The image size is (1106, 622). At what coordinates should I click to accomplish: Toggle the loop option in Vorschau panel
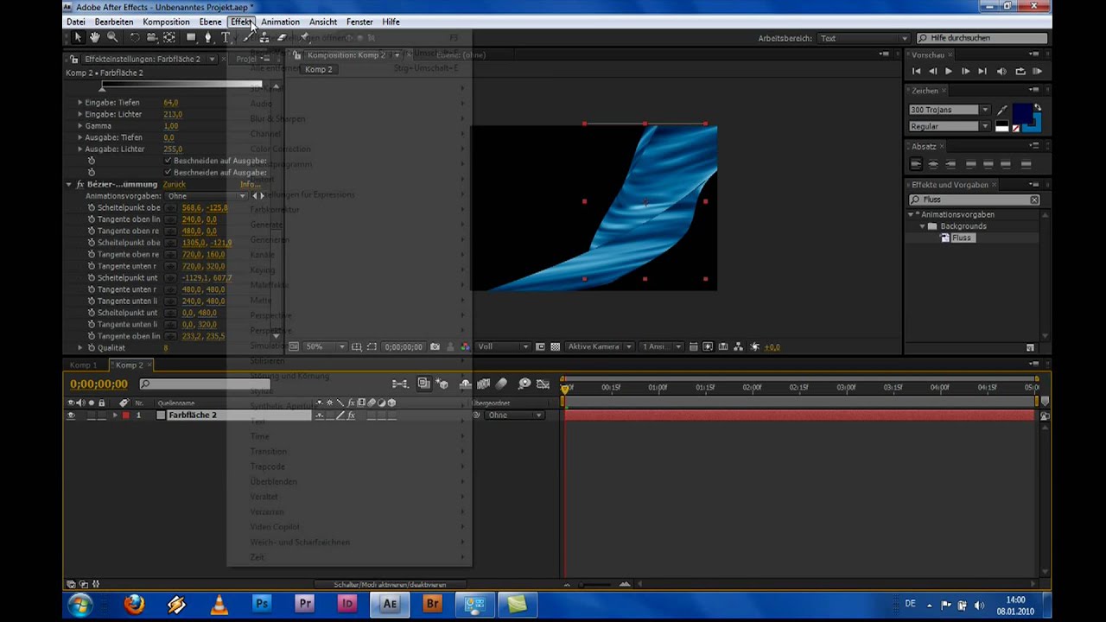click(x=1020, y=72)
